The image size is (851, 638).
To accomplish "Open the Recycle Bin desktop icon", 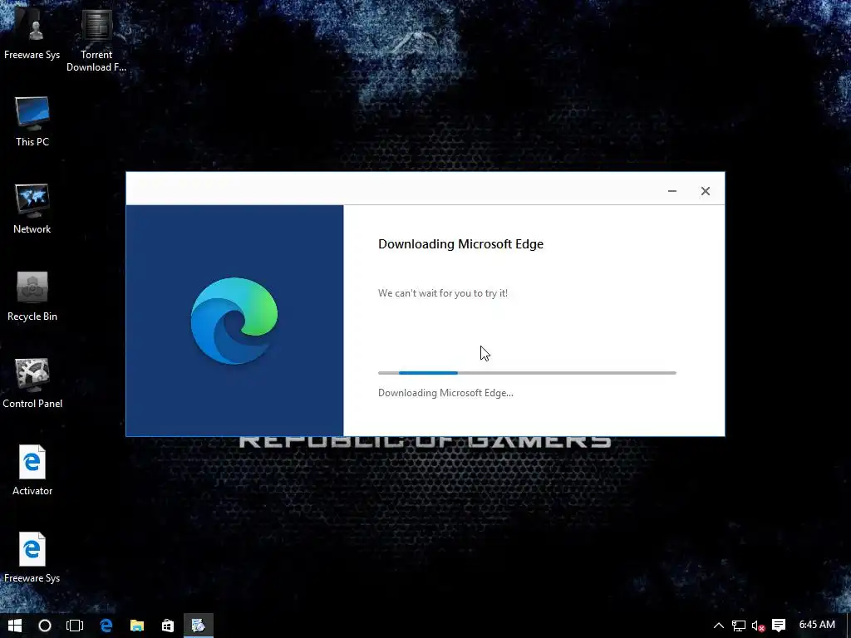I will pos(32,296).
